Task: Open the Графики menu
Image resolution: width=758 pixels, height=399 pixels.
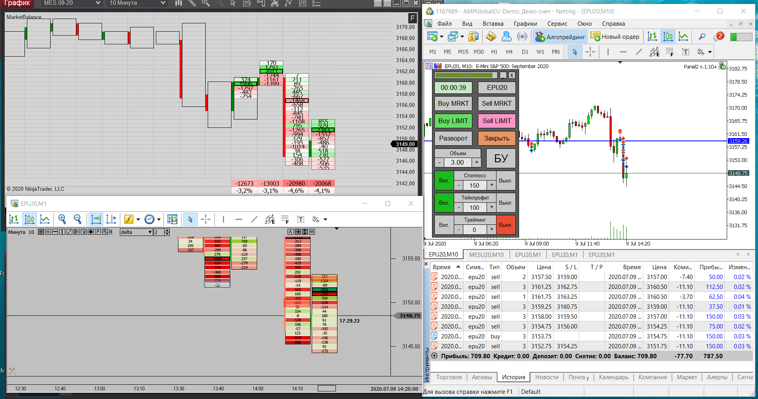Action: [525, 24]
